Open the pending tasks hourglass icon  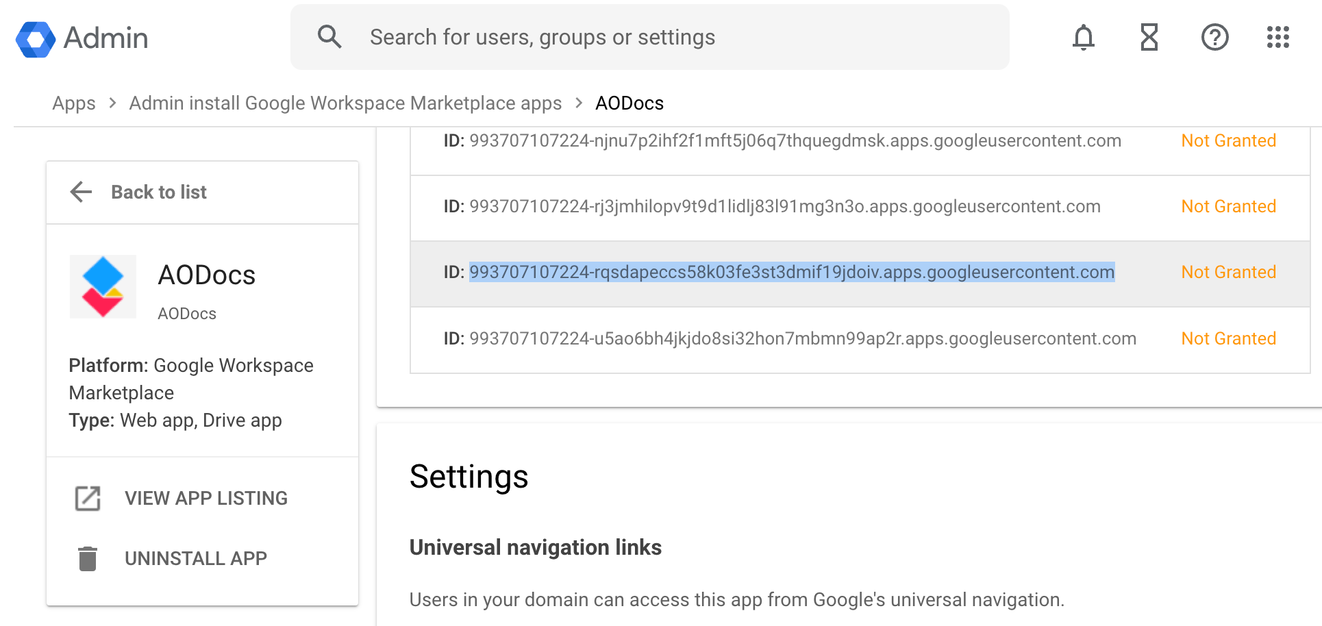pos(1149,37)
